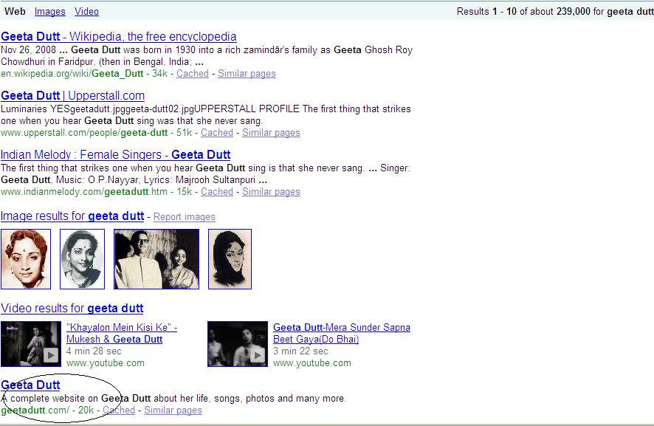Viewport: 654px width, 426px height.
Task: Click the '3 min 22 sec' duration text
Action: click(300, 351)
